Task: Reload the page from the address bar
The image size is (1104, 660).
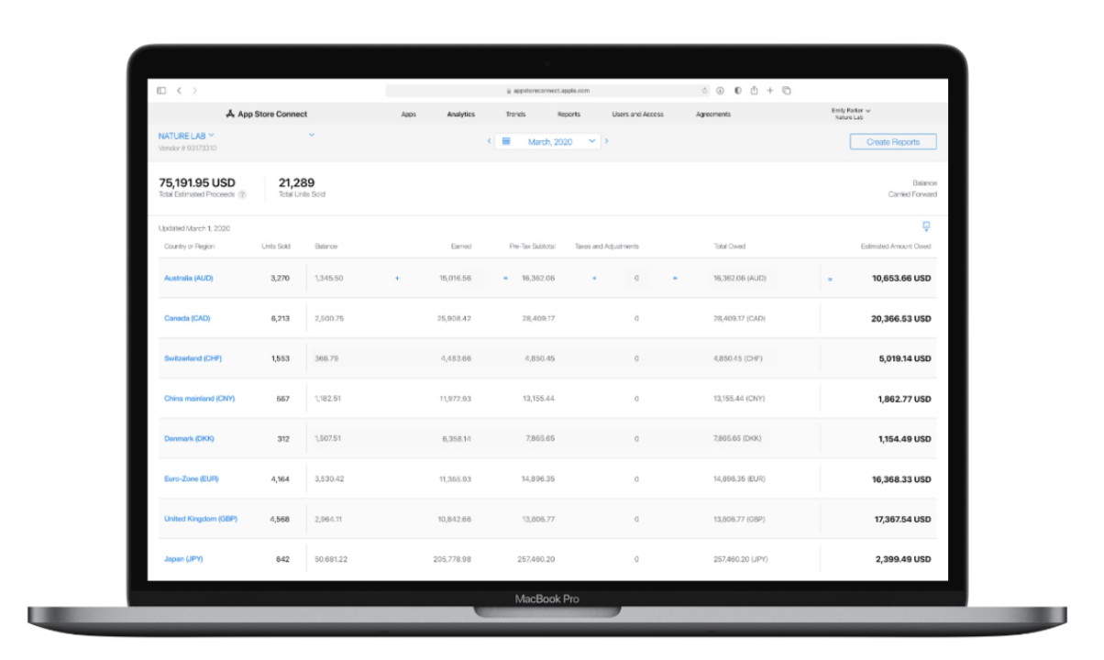Action: click(704, 91)
